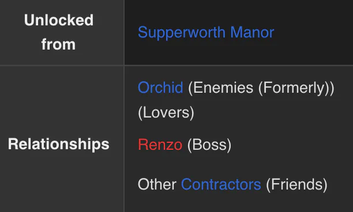Follow the red Renzo link
The width and height of the screenshot is (353, 212).
160,145
